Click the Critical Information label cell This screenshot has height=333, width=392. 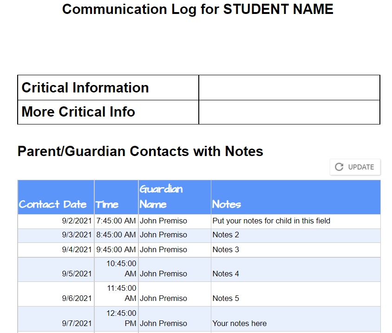(108, 88)
